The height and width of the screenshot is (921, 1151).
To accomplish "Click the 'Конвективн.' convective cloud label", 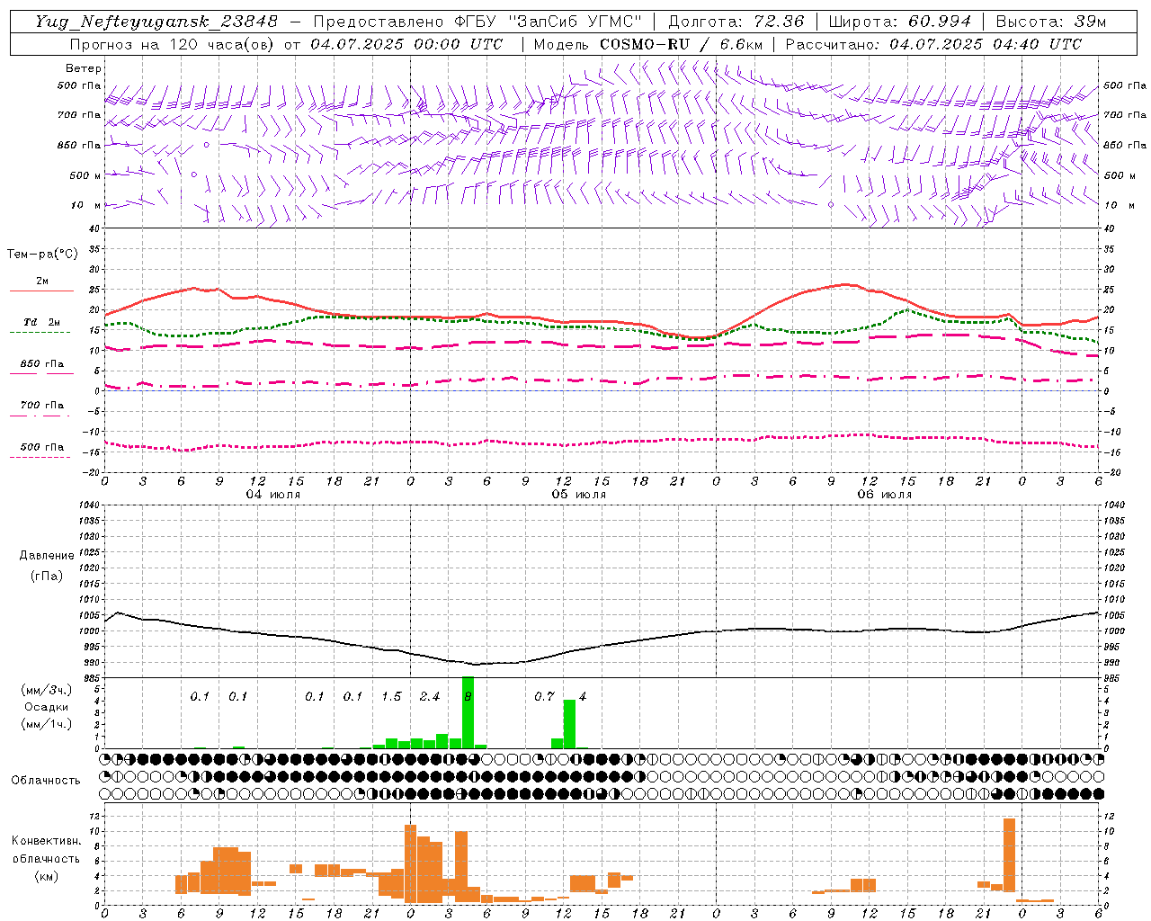I will [47, 840].
